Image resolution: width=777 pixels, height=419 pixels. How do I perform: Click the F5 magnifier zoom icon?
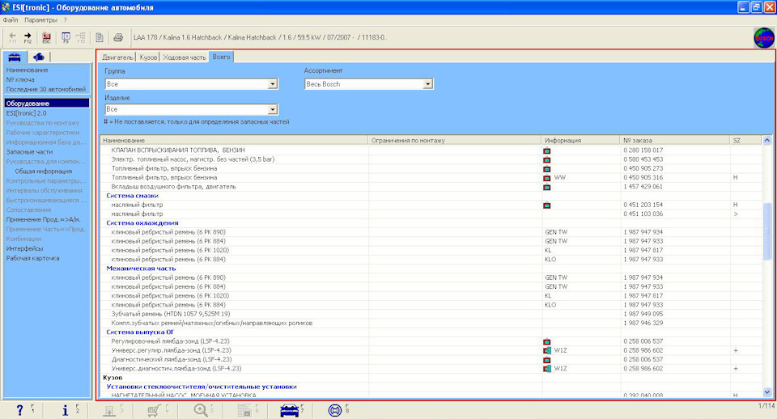click(x=201, y=410)
